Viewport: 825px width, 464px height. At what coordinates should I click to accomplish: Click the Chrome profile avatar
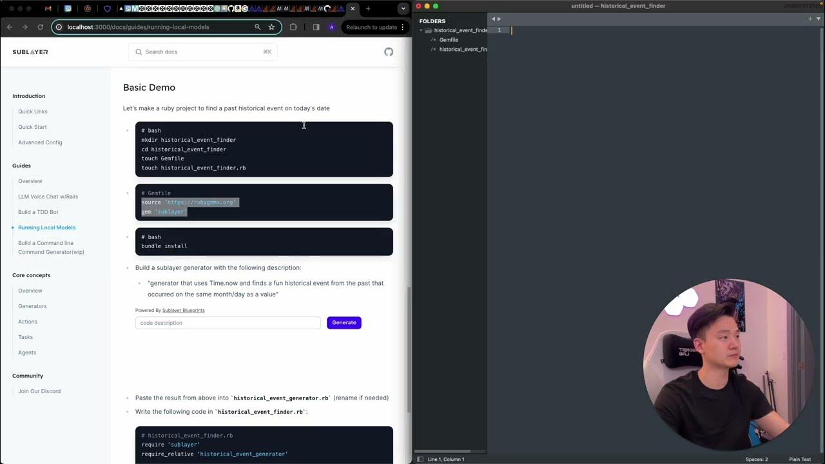pos(331,27)
